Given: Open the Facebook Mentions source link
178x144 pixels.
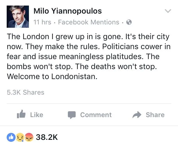Looking at the screenshot, I should [88, 22].
